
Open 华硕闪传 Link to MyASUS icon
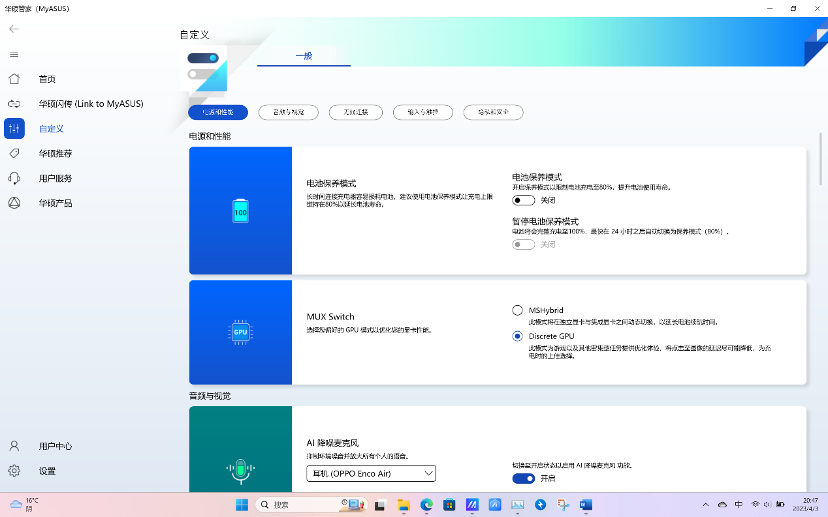tap(14, 104)
